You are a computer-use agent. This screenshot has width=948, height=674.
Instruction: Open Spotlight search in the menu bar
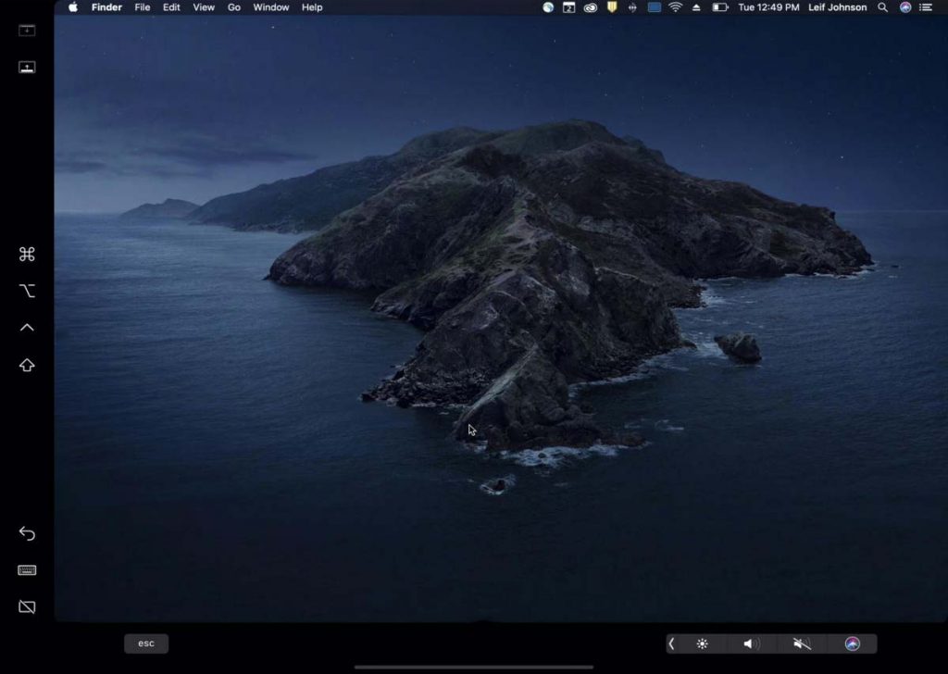coord(881,7)
